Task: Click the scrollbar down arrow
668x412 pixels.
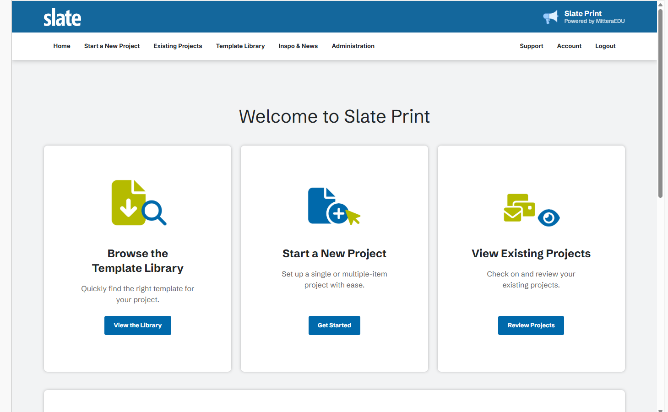Action: click(661, 410)
